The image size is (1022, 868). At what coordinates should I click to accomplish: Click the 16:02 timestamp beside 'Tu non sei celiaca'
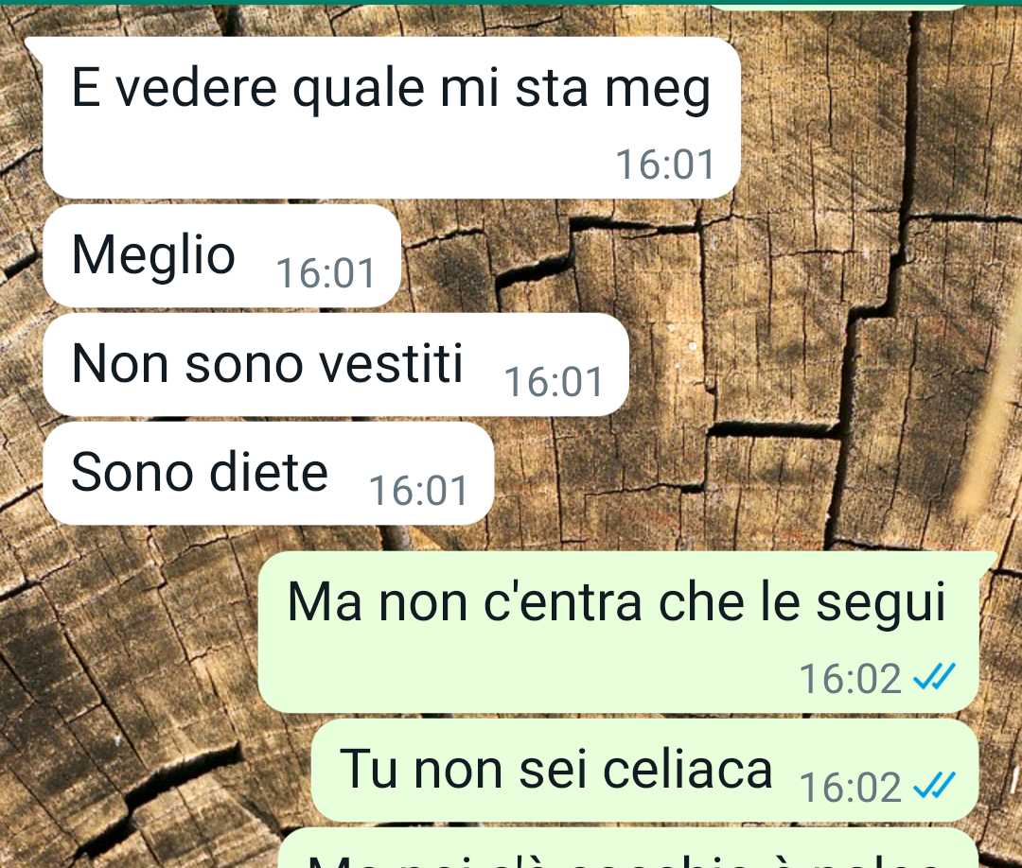851,788
